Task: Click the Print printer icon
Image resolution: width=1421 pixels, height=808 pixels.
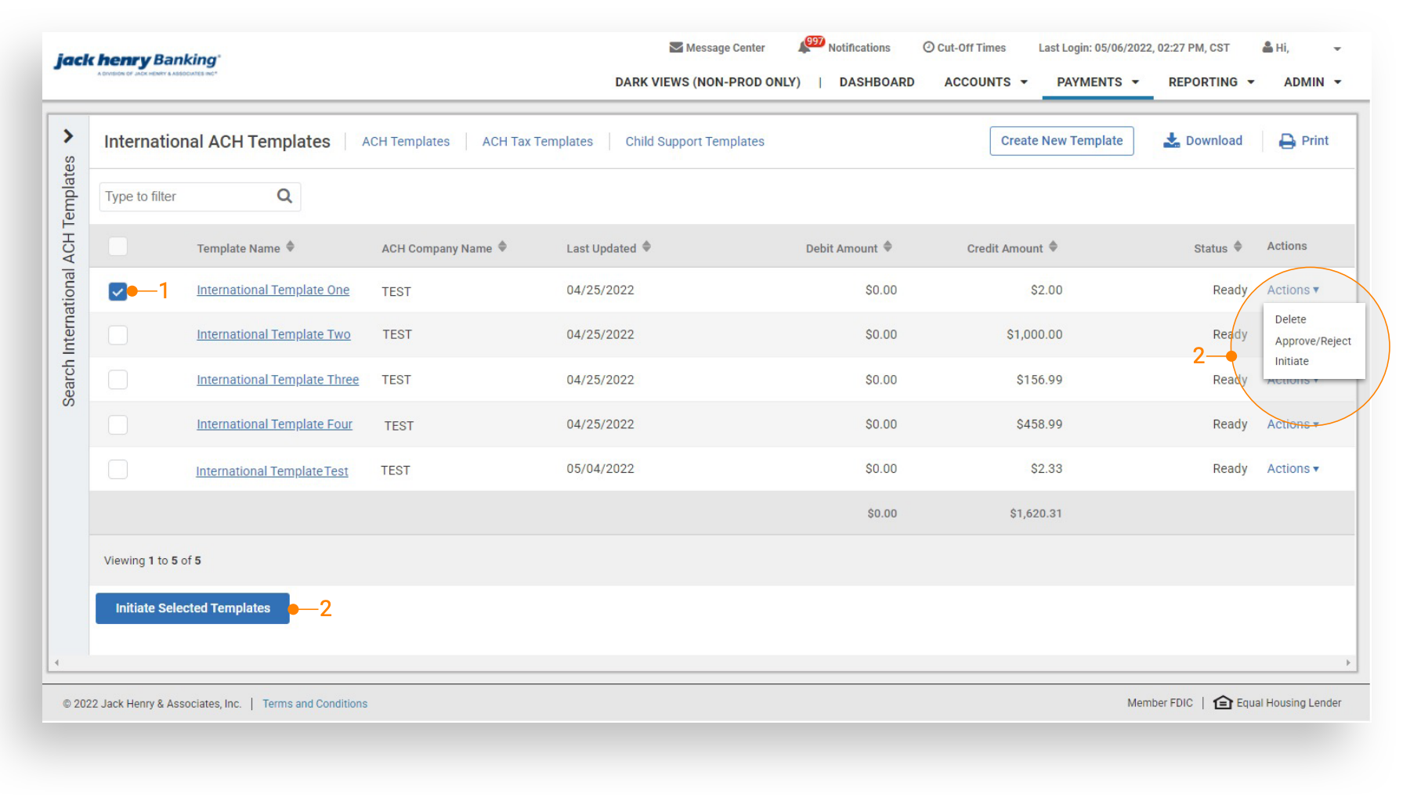Action: tap(1286, 141)
